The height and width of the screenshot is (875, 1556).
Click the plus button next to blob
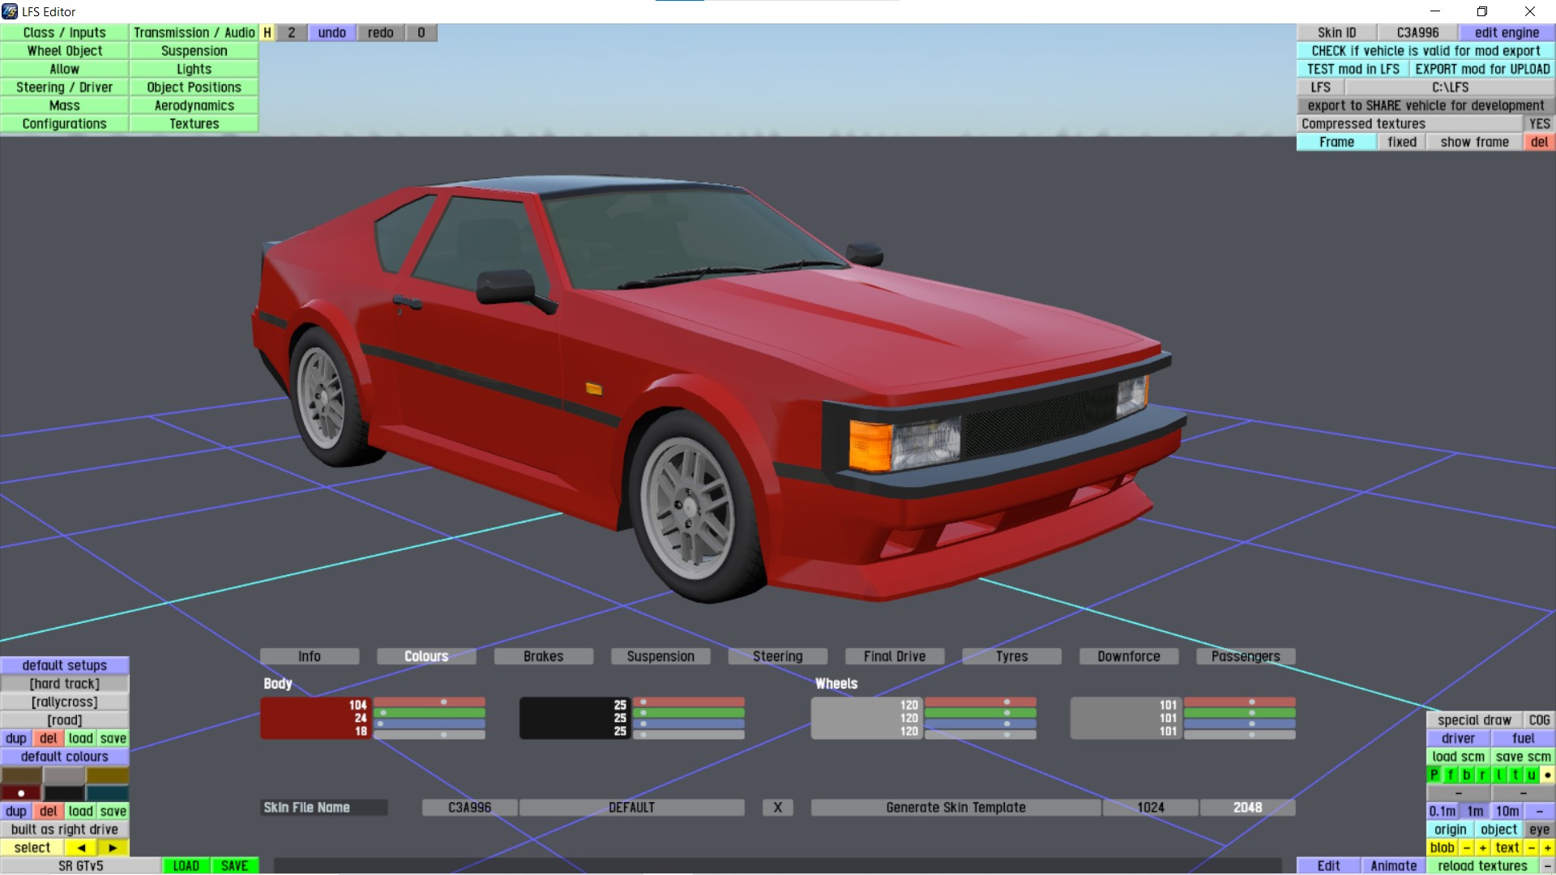1482,847
